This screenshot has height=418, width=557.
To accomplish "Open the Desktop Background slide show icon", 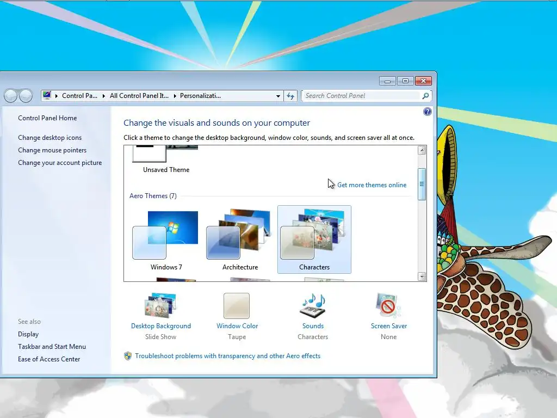I will coord(160,305).
